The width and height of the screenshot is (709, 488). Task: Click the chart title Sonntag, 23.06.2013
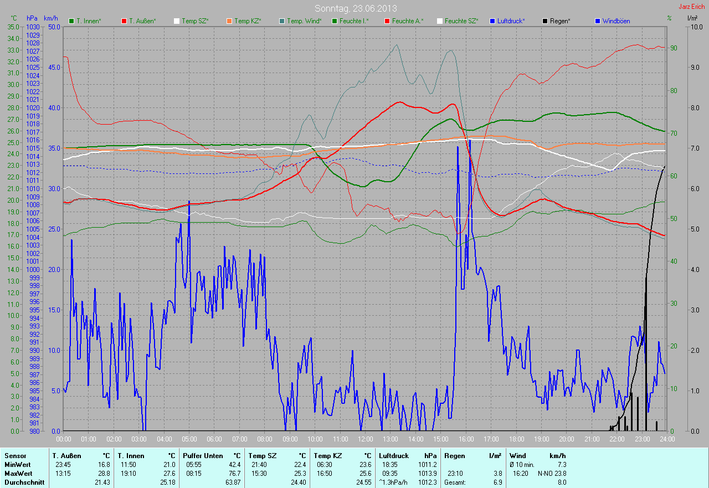[356, 8]
